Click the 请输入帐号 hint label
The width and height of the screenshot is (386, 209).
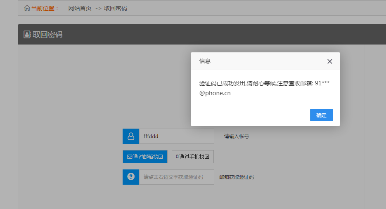click(237, 136)
